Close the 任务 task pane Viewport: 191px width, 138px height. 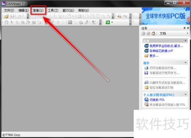[x=188, y=28]
